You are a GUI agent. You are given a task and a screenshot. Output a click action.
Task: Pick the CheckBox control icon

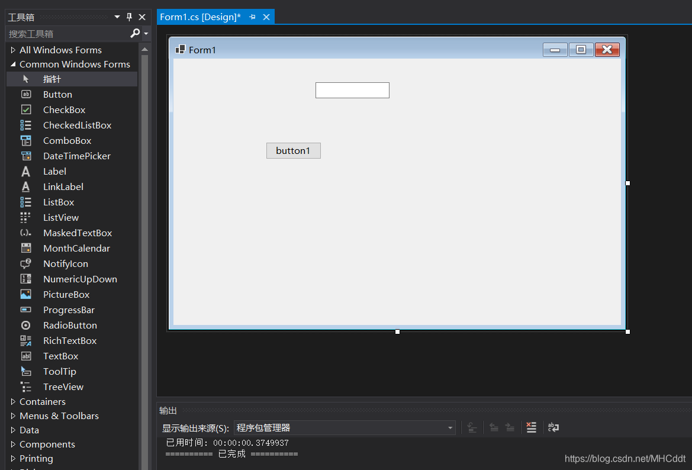tap(26, 110)
